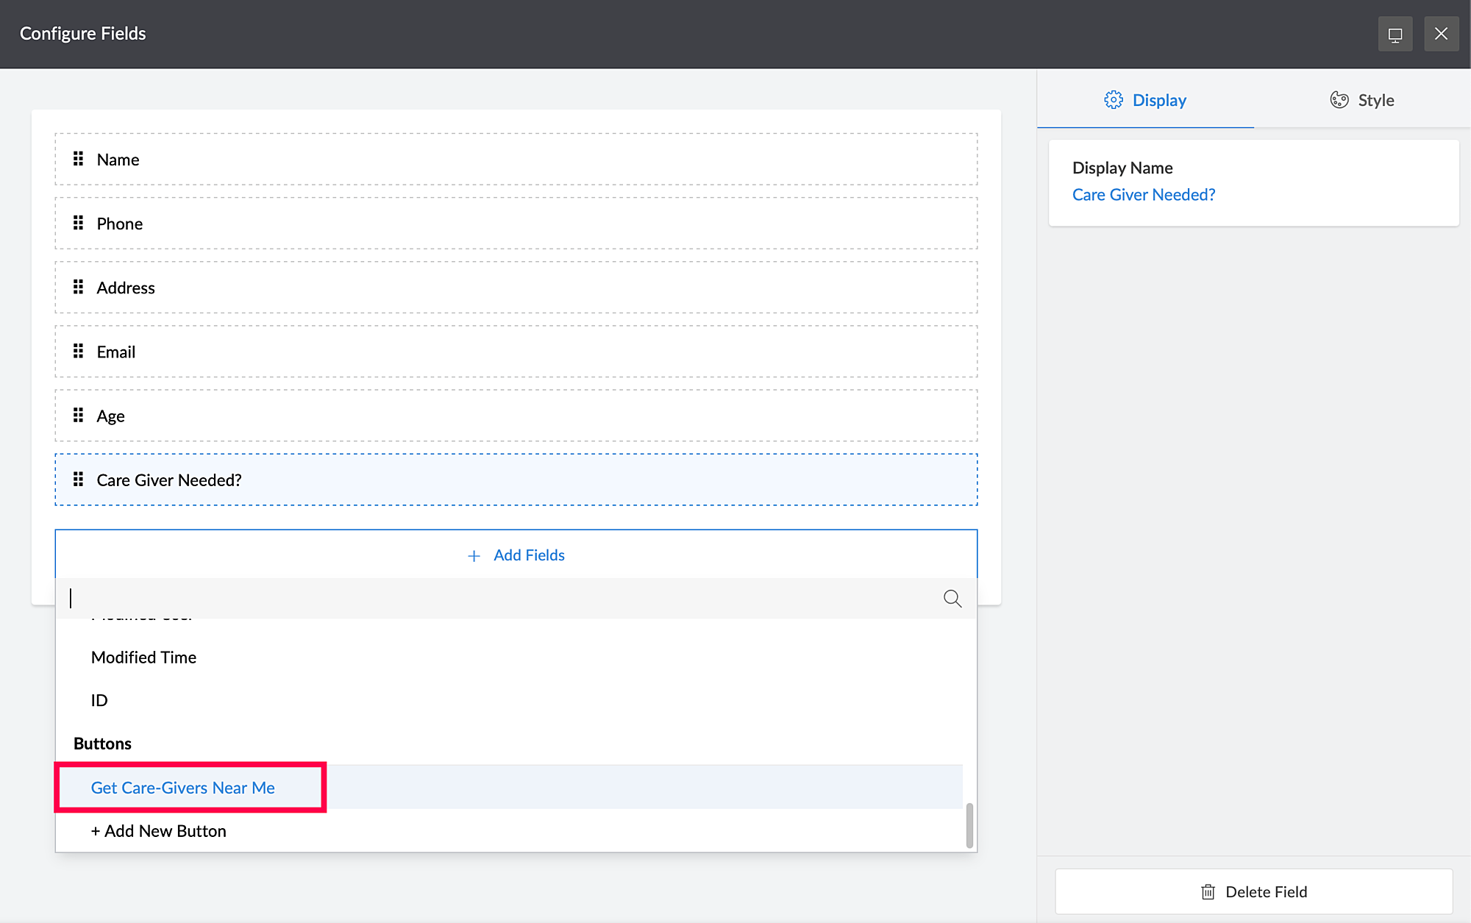Click the drag handle beside Phone field
This screenshot has width=1471, height=923.
[78, 223]
